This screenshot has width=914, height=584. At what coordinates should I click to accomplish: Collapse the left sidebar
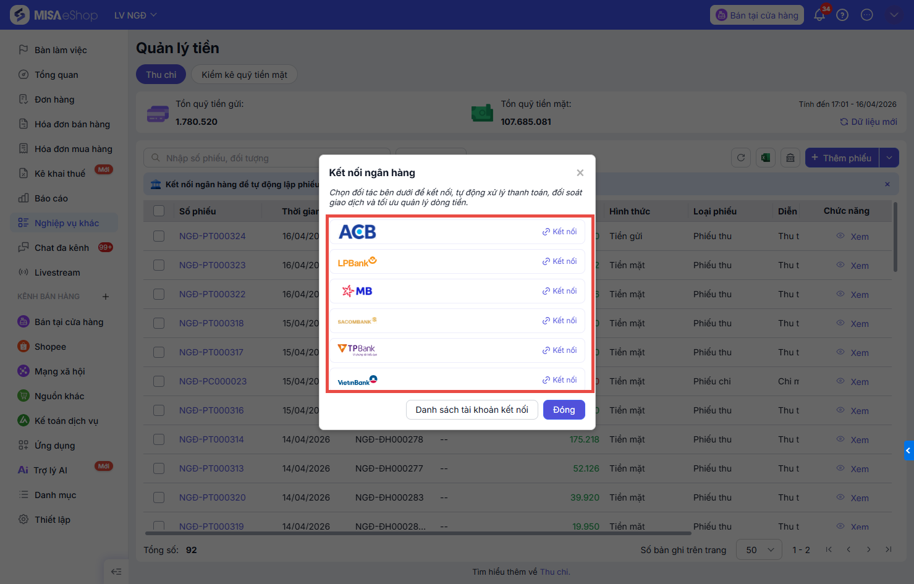coord(116,572)
